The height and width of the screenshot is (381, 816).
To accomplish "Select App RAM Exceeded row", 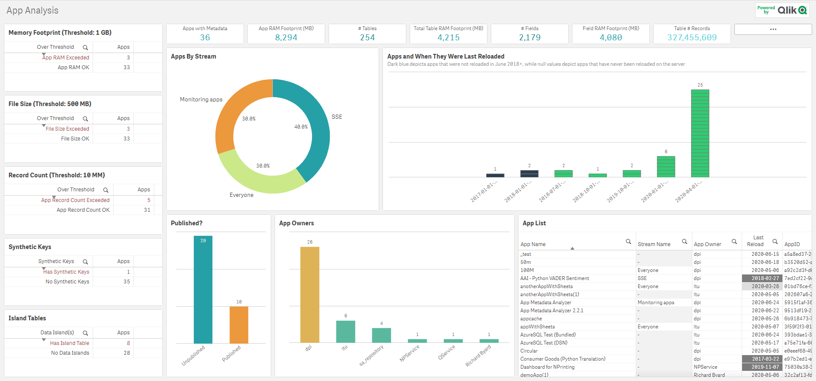I will point(66,58).
